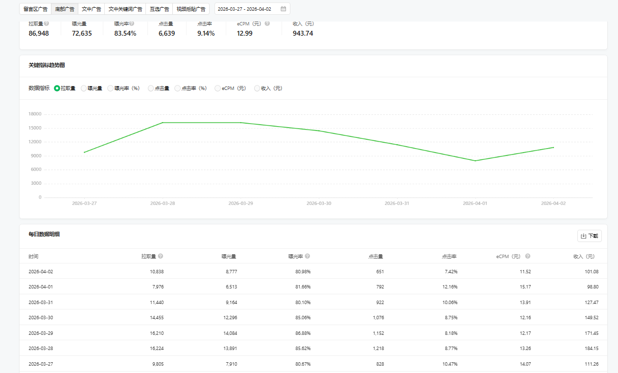
Task: Switch to the 视频后贴广告 tab
Action: [x=190, y=9]
